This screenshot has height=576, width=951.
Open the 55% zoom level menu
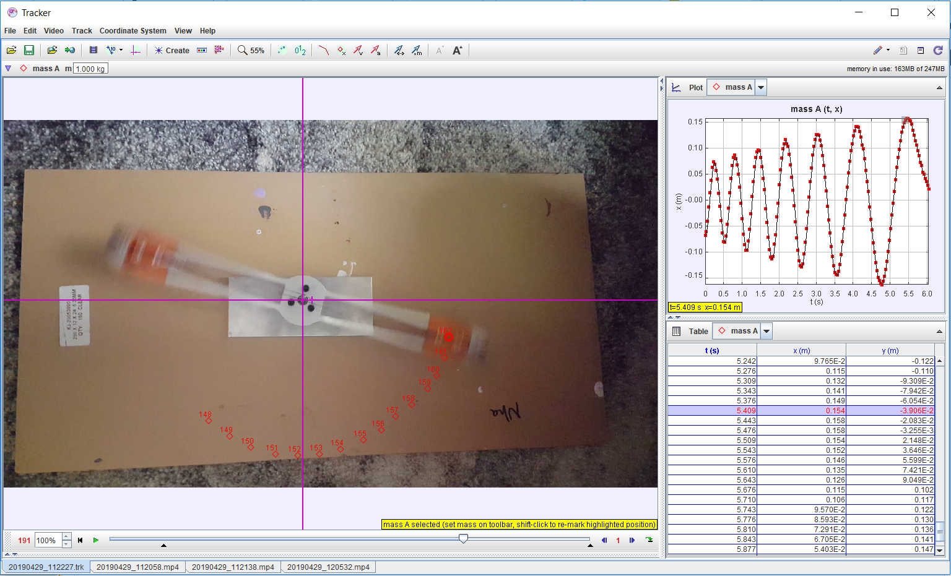257,51
